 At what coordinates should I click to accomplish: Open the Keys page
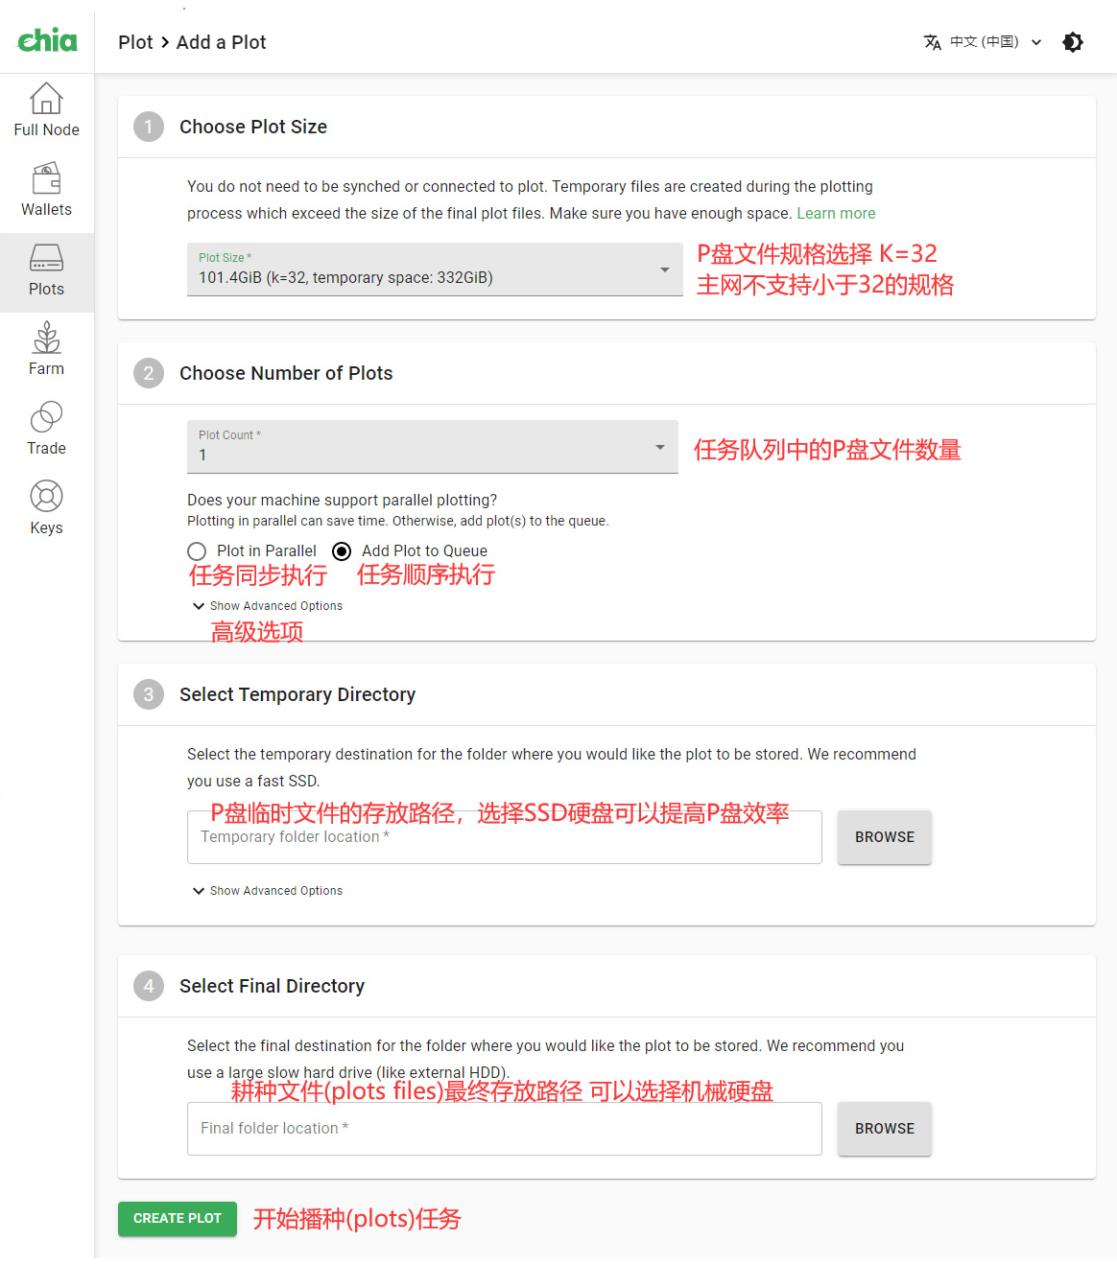tap(46, 509)
